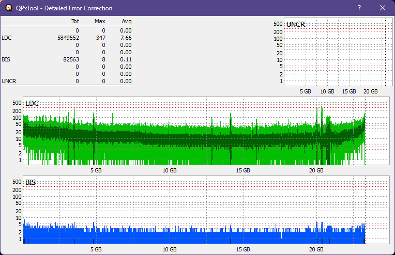Click the 10 GB axis label under BIS graph

[170, 249]
